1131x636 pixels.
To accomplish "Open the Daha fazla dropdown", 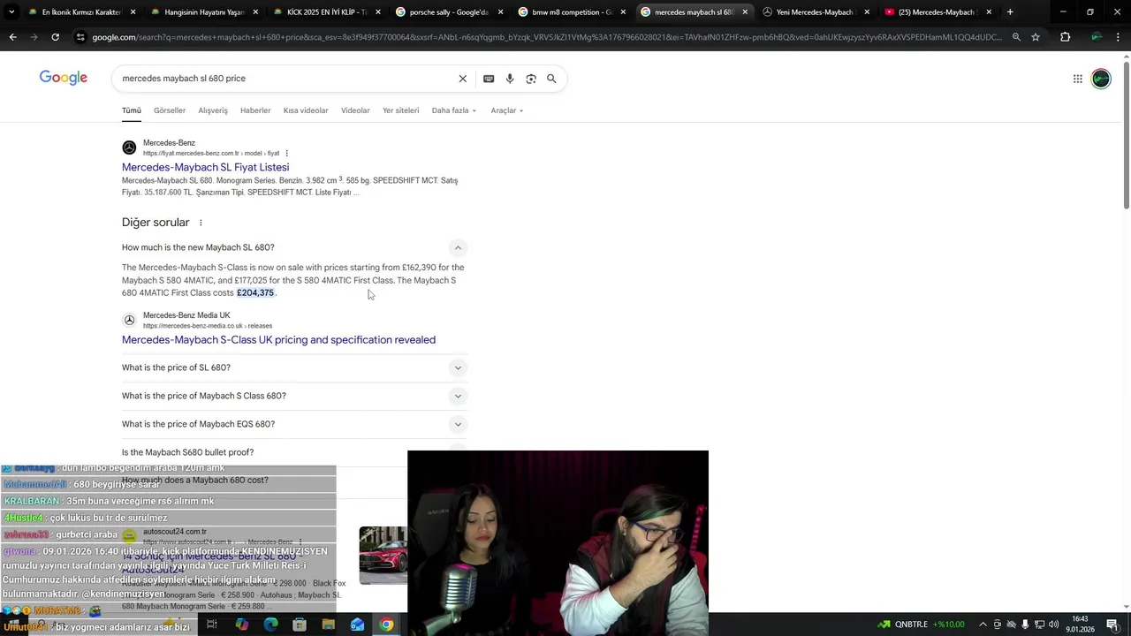I will [453, 110].
